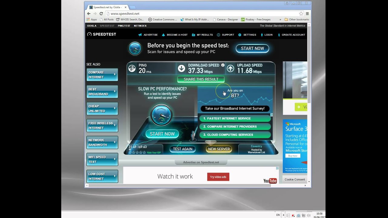
Task: Expand the hidden bookmarks overflow chevron
Action: tap(280, 19)
